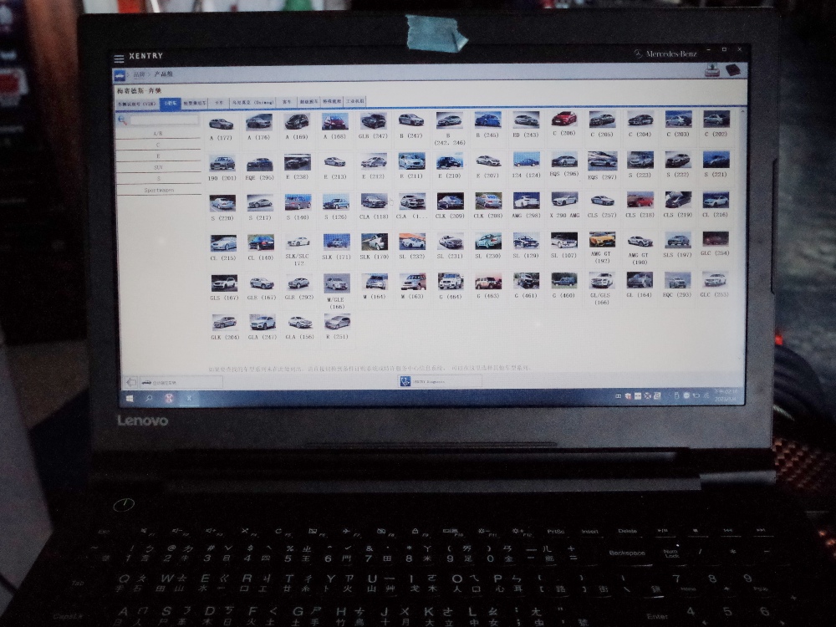
Task: Click the printer icon at top right
Action: pos(711,70)
